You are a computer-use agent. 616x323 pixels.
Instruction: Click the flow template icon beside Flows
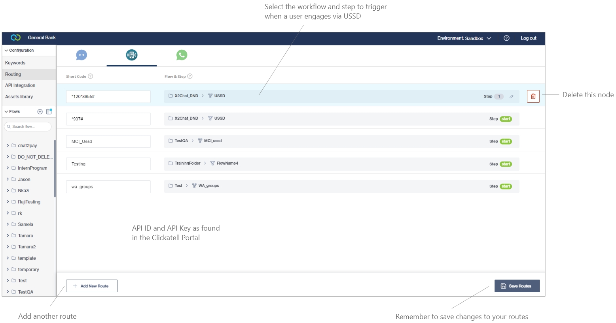click(x=49, y=112)
